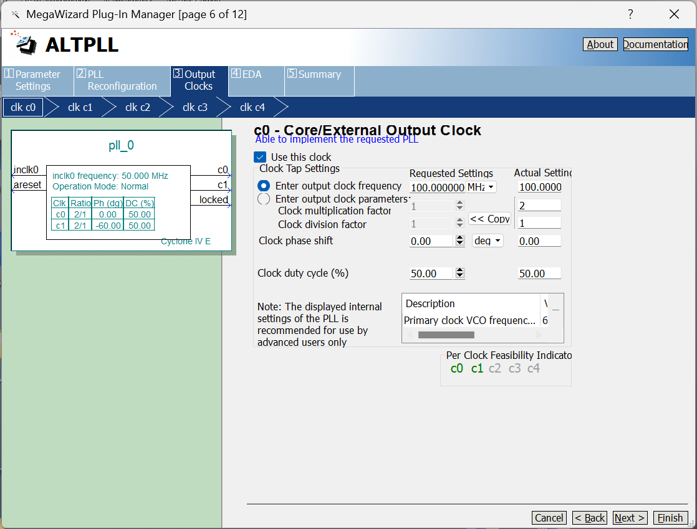Click the c4 feasibility indicator
Image resolution: width=697 pixels, height=529 pixels.
pyautogui.click(x=534, y=368)
